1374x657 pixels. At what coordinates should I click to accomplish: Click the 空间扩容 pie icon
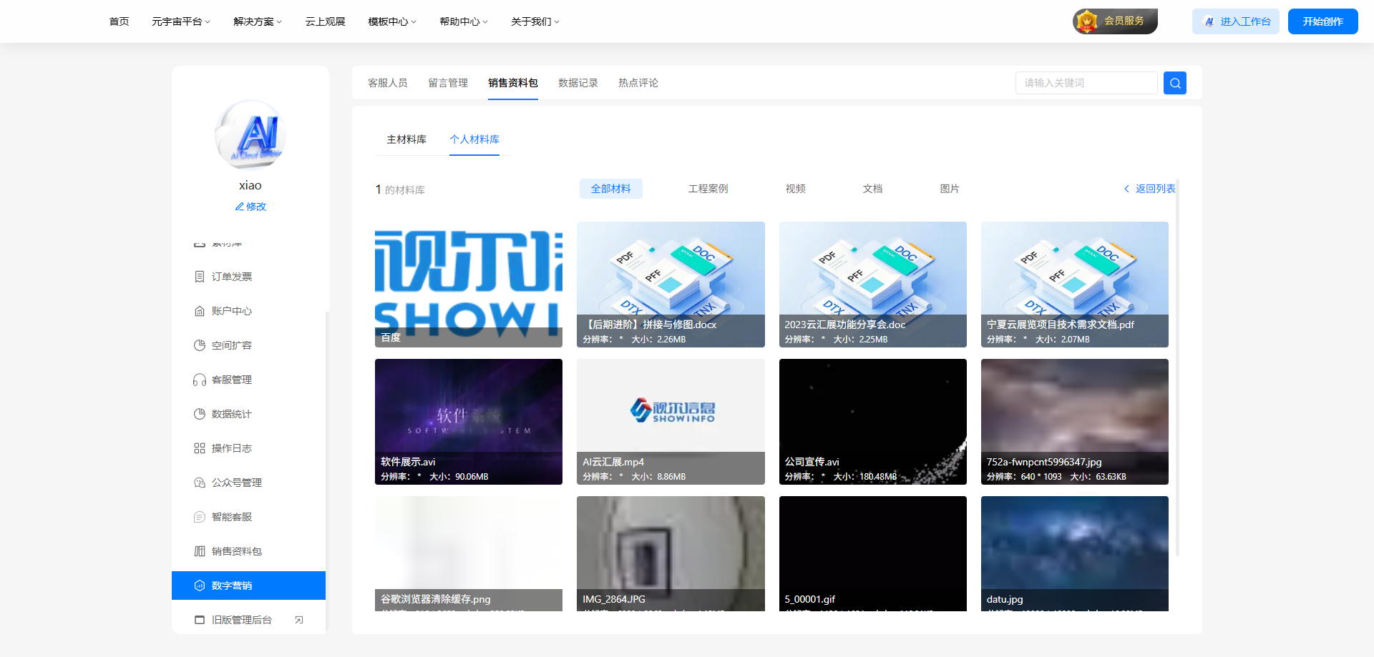pos(200,345)
